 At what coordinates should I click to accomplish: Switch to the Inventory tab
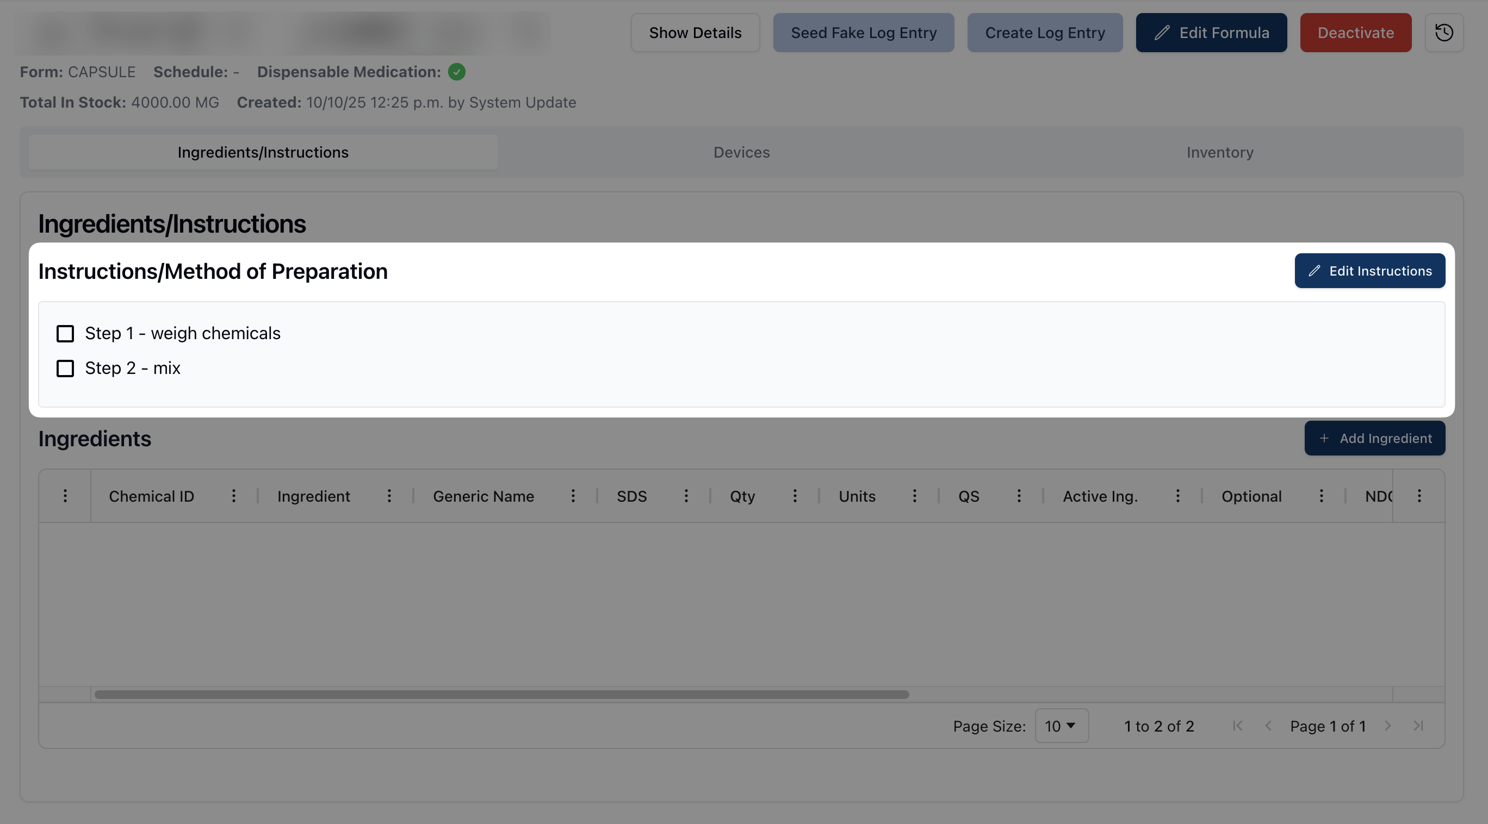[1219, 152]
